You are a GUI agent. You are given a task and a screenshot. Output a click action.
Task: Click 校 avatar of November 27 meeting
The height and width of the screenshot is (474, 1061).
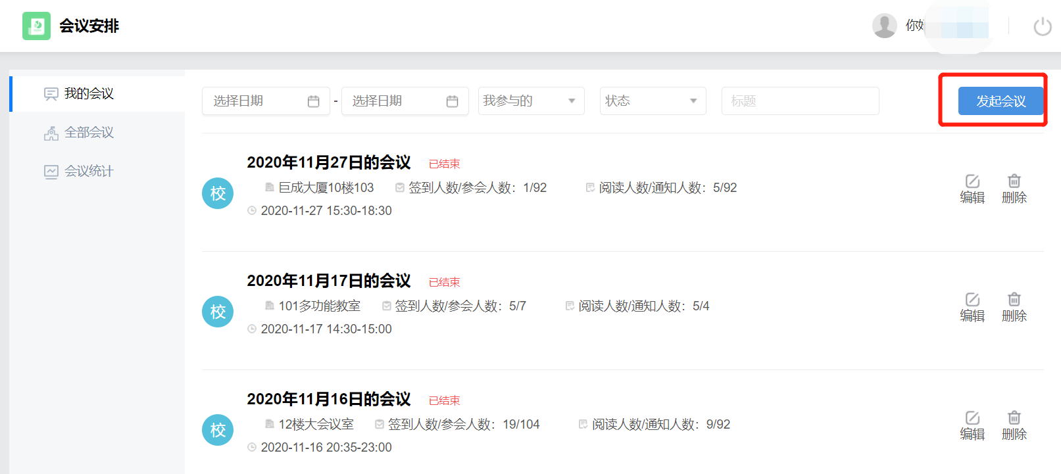[x=218, y=193]
